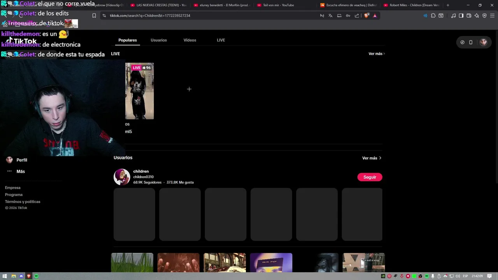This screenshot has width=498, height=280.
Task: Follow the children0310 account with Seguir
Action: coord(370,177)
